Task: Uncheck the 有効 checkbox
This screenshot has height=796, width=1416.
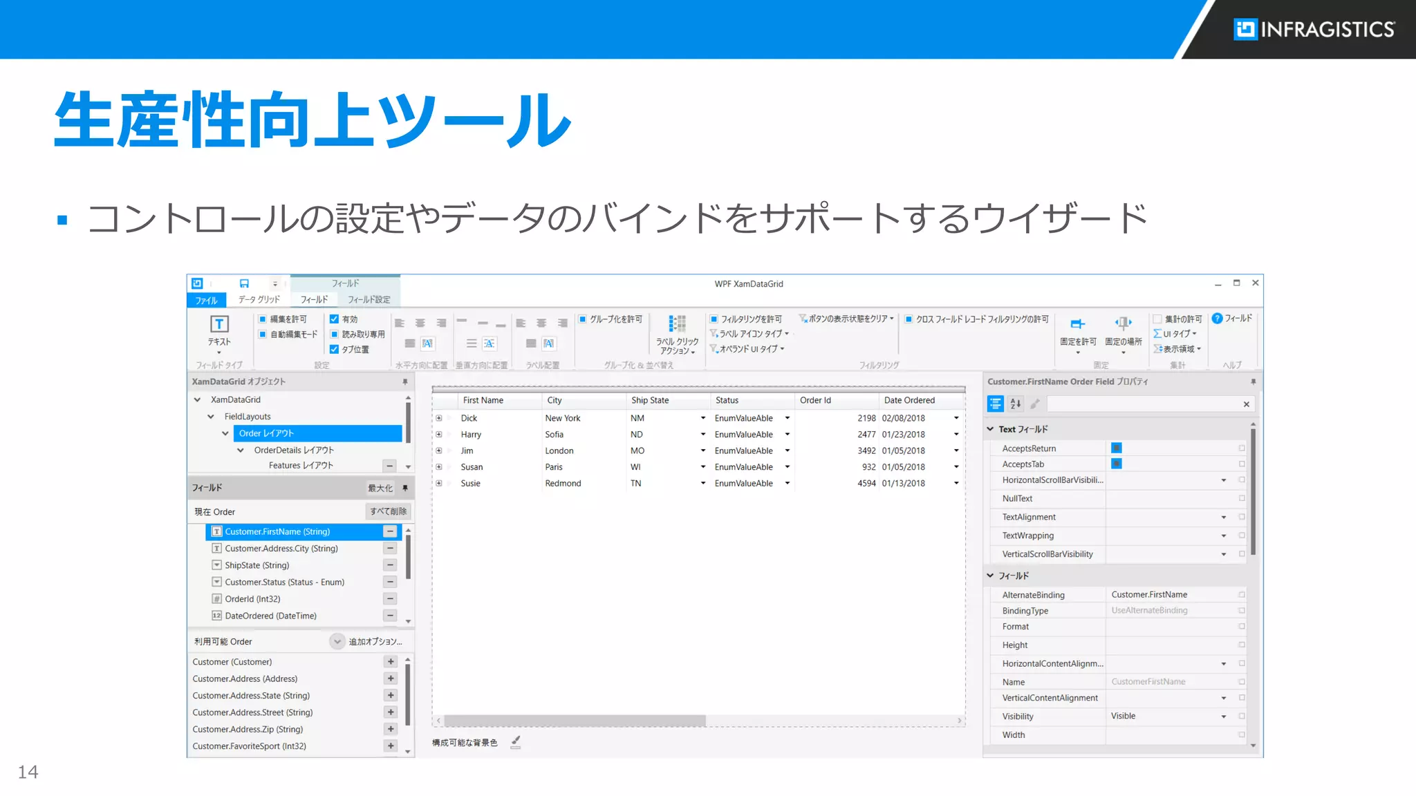Action: tap(334, 319)
